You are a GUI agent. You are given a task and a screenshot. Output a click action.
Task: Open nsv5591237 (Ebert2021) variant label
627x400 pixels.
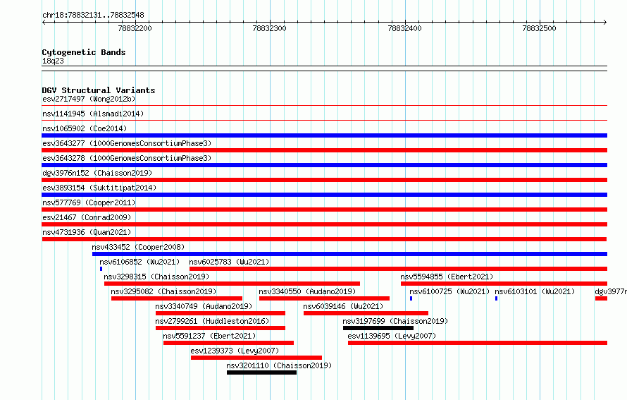click(x=209, y=336)
